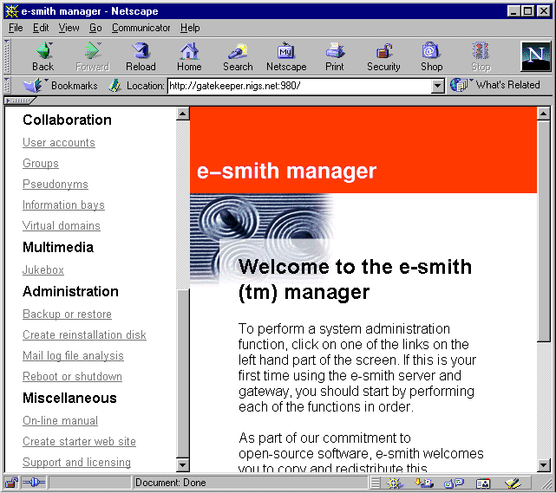The image size is (556, 493).
Task: Click the right frame scrollbar thumb
Action: [x=543, y=231]
